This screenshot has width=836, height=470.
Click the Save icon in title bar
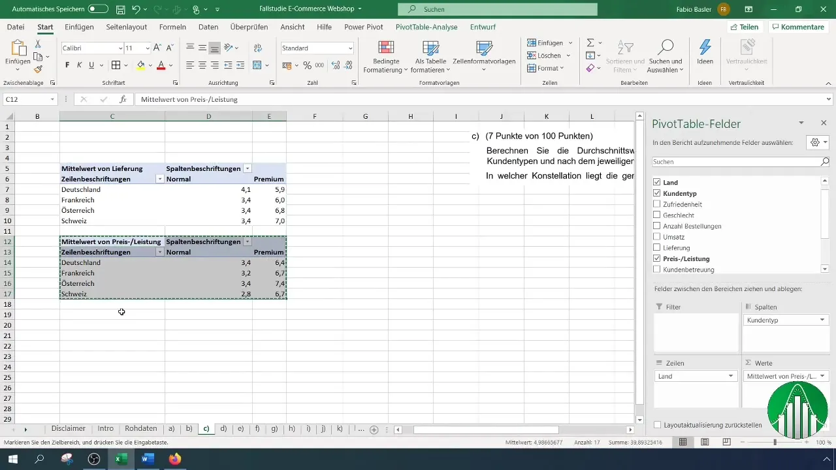click(x=120, y=10)
